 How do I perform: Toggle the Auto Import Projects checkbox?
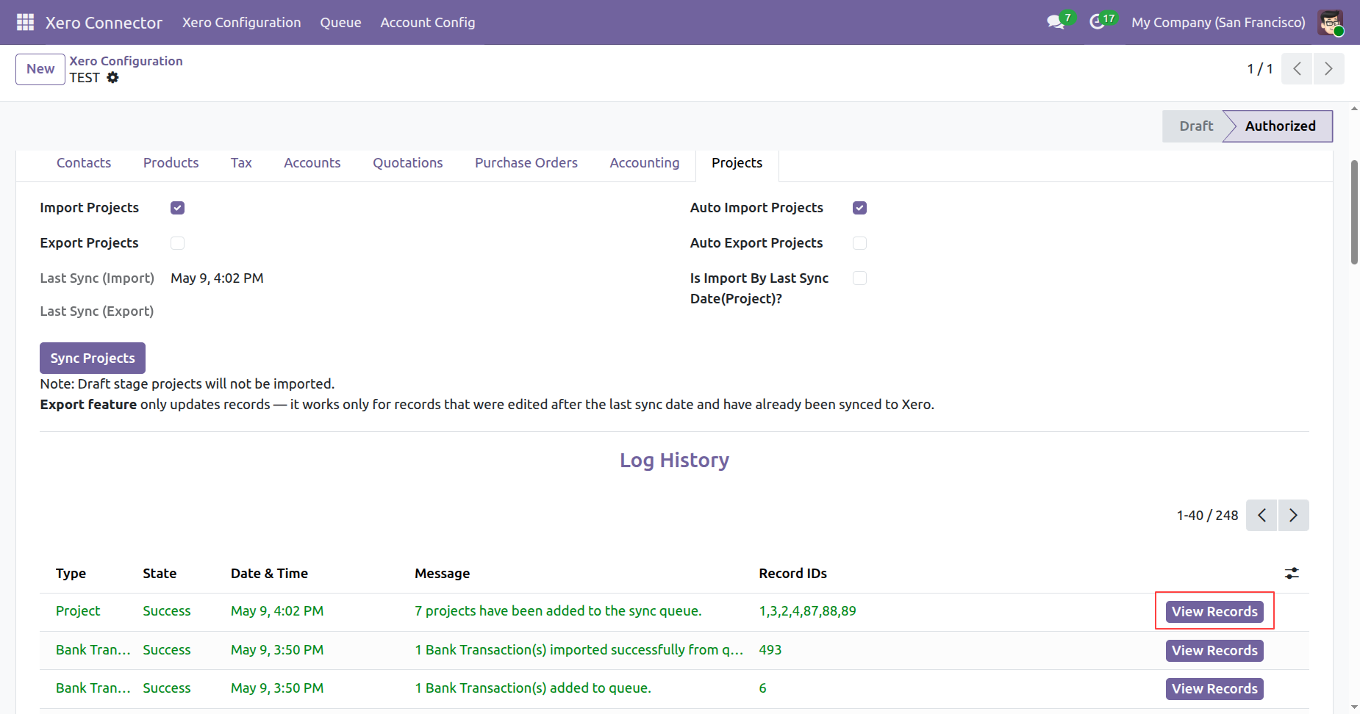pyautogui.click(x=859, y=208)
